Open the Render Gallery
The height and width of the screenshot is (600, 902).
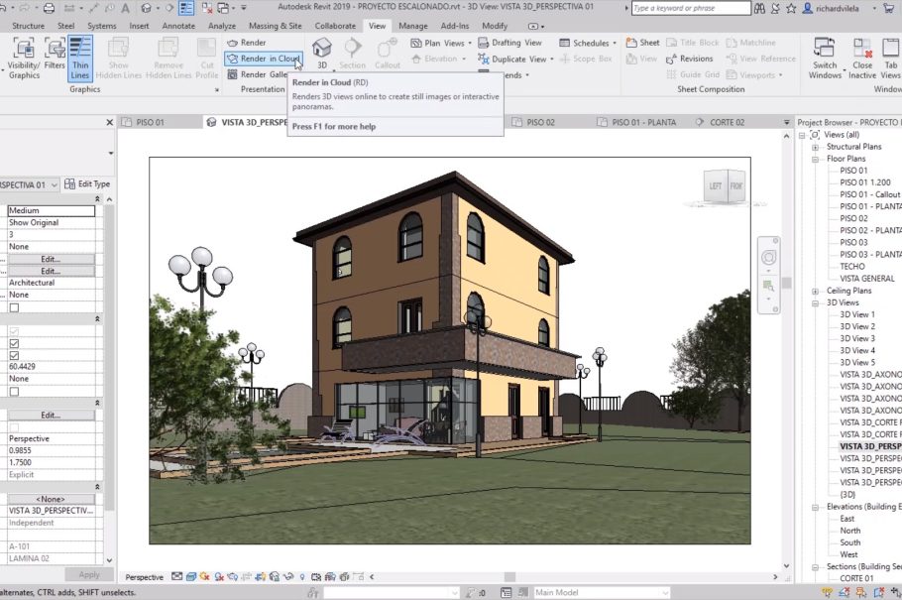point(257,74)
